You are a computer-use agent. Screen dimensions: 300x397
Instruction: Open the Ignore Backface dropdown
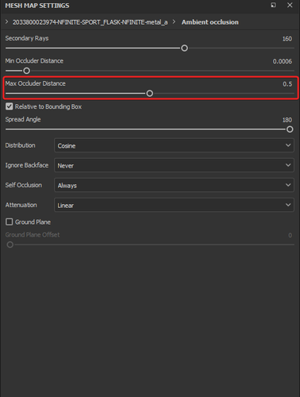(x=174, y=165)
